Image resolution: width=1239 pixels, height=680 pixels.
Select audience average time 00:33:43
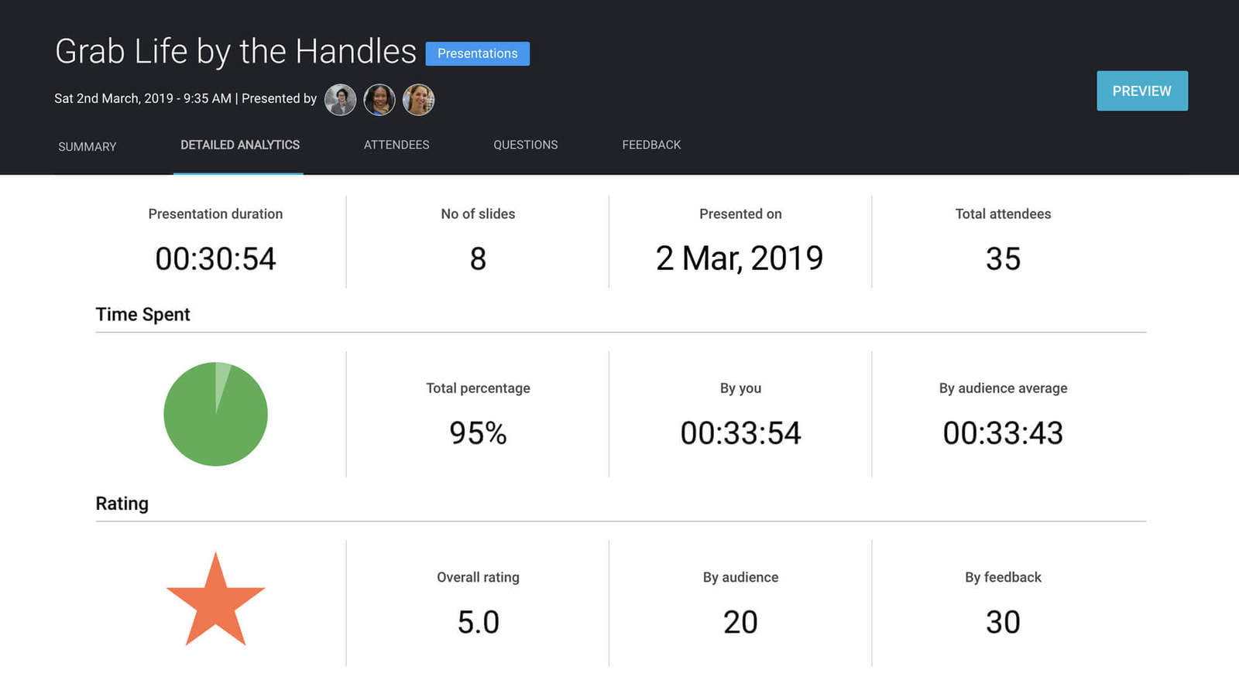click(x=1003, y=433)
